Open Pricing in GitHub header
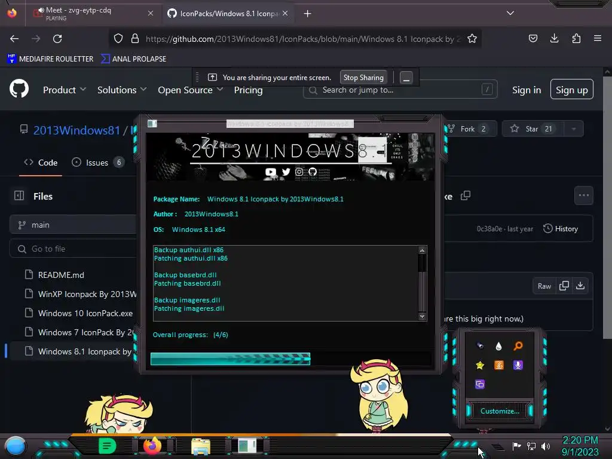The width and height of the screenshot is (612, 459). (x=248, y=90)
